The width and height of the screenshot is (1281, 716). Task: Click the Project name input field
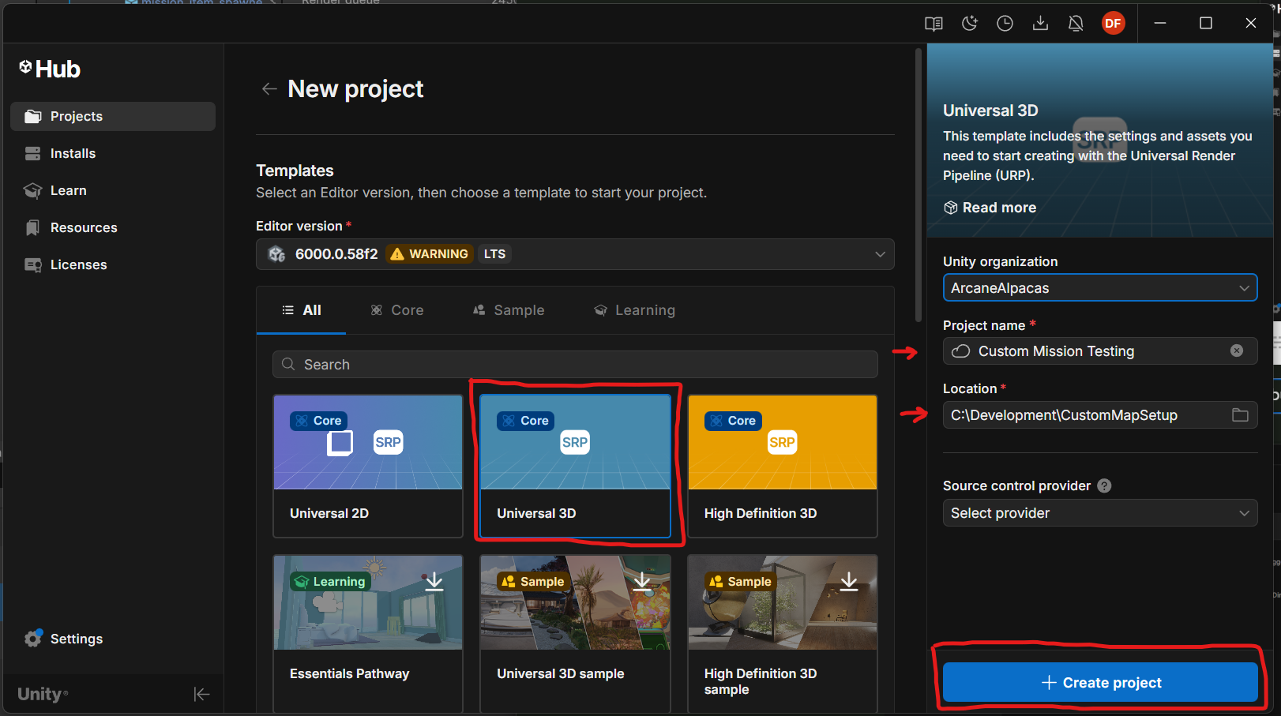1100,351
